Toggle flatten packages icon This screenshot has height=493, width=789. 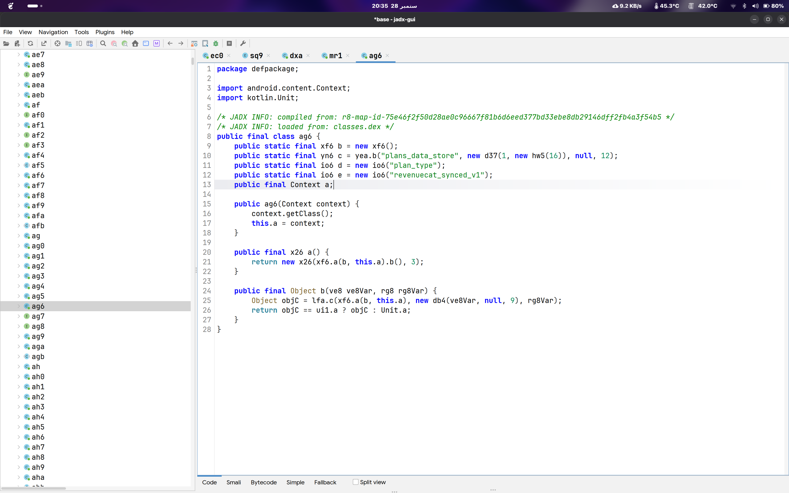click(x=68, y=43)
